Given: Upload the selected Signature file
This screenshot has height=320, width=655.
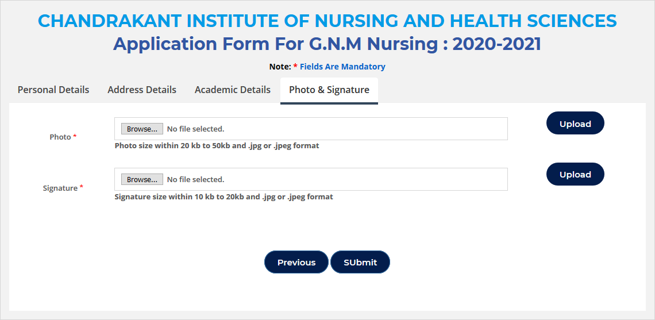Looking at the screenshot, I should pyautogui.click(x=575, y=174).
